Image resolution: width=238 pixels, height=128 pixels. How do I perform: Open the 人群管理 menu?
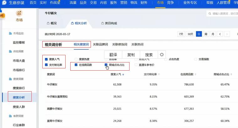point(224,3)
